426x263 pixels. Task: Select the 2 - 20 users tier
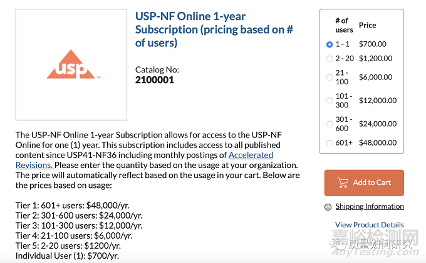point(330,59)
